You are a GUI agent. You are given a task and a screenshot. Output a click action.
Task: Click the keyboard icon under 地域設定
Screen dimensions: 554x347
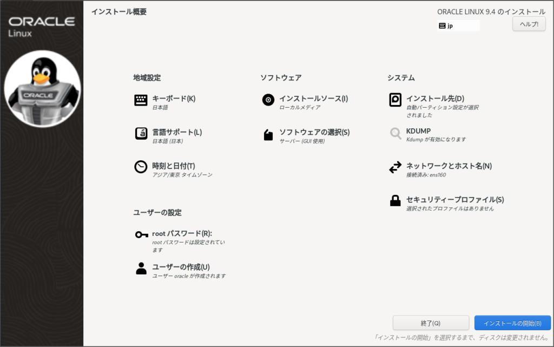pyautogui.click(x=141, y=101)
